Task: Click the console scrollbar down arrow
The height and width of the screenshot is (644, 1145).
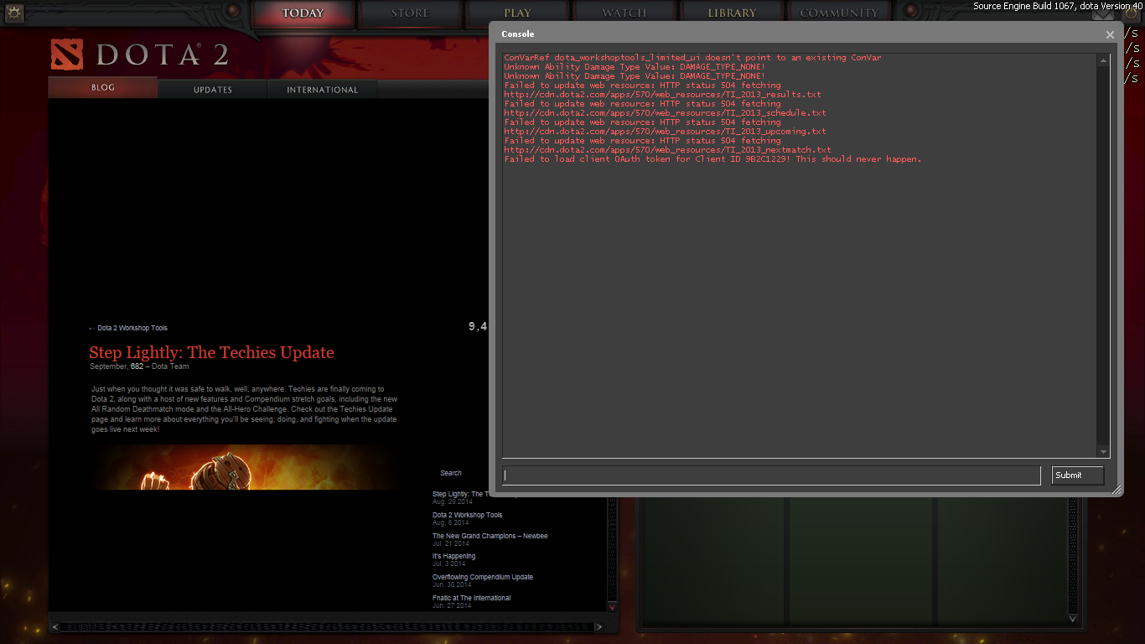Action: 1103,452
